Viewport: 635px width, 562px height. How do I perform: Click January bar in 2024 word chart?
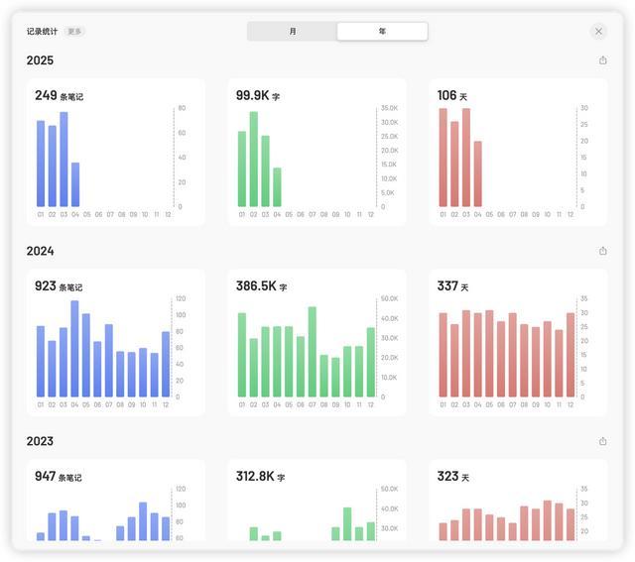point(242,355)
